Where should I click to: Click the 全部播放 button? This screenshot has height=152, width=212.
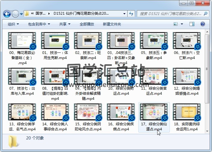tap(87, 24)
